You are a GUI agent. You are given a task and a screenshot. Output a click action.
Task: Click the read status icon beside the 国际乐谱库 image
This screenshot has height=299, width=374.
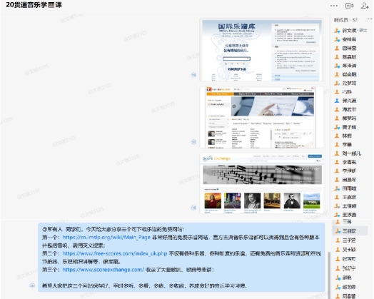(193, 75)
